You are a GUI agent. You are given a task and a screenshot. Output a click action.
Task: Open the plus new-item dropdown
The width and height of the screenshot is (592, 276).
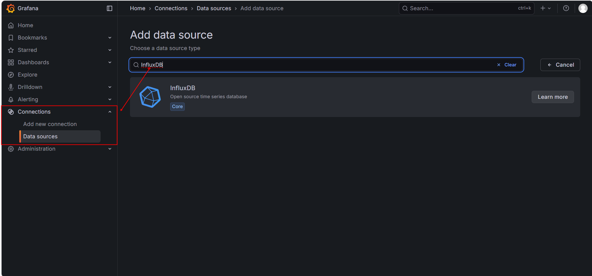[x=545, y=8]
